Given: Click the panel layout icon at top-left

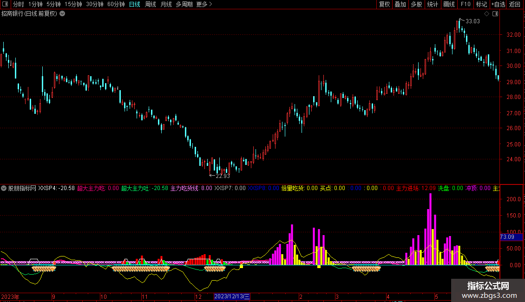Looking at the screenshot, I should click(6, 5).
